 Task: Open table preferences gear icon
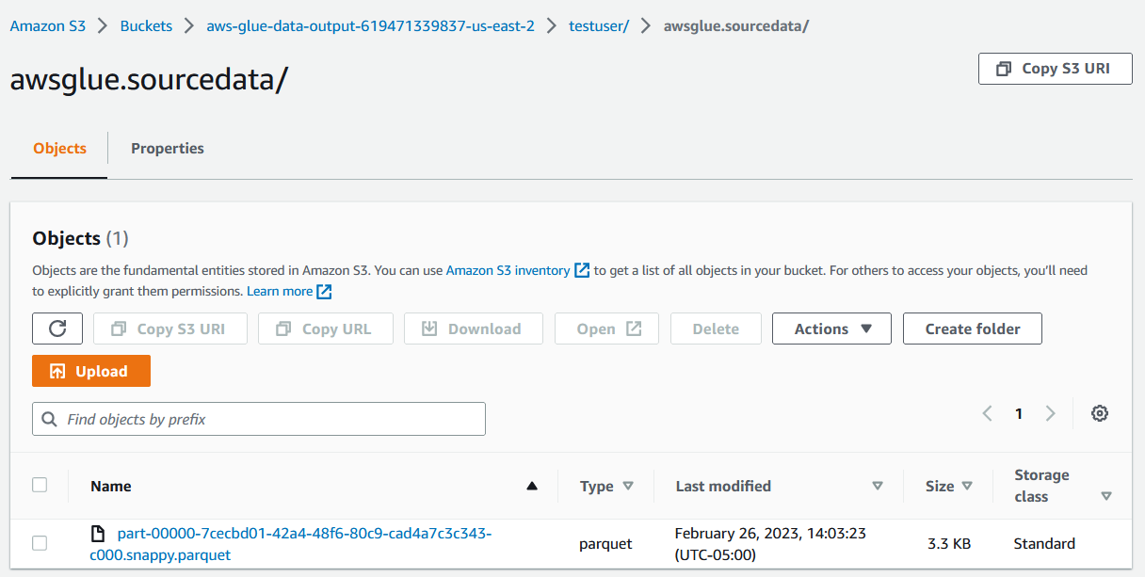coord(1099,413)
